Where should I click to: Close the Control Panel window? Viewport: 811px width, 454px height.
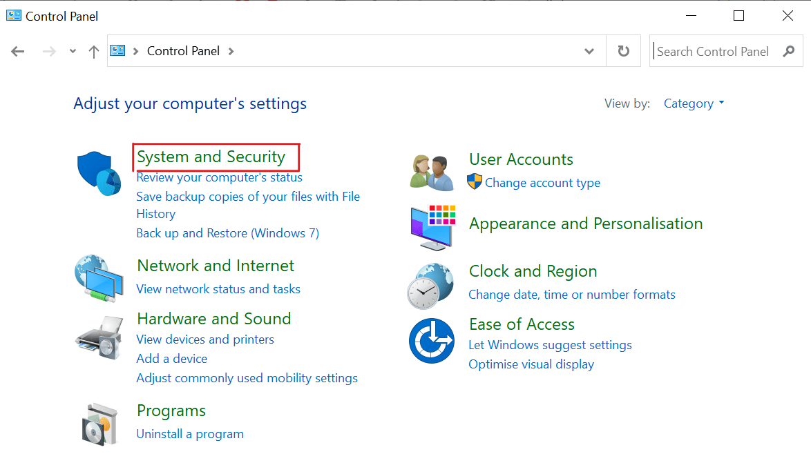click(x=788, y=15)
